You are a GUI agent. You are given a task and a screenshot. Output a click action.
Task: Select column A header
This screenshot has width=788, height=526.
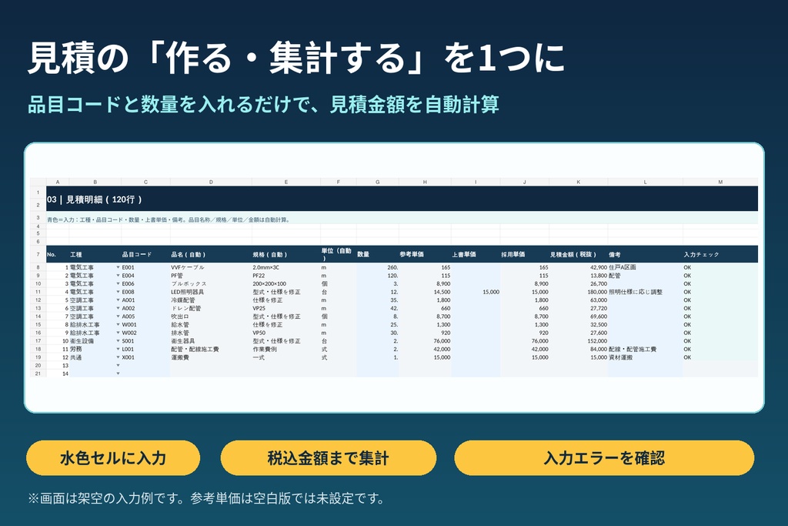click(x=58, y=182)
